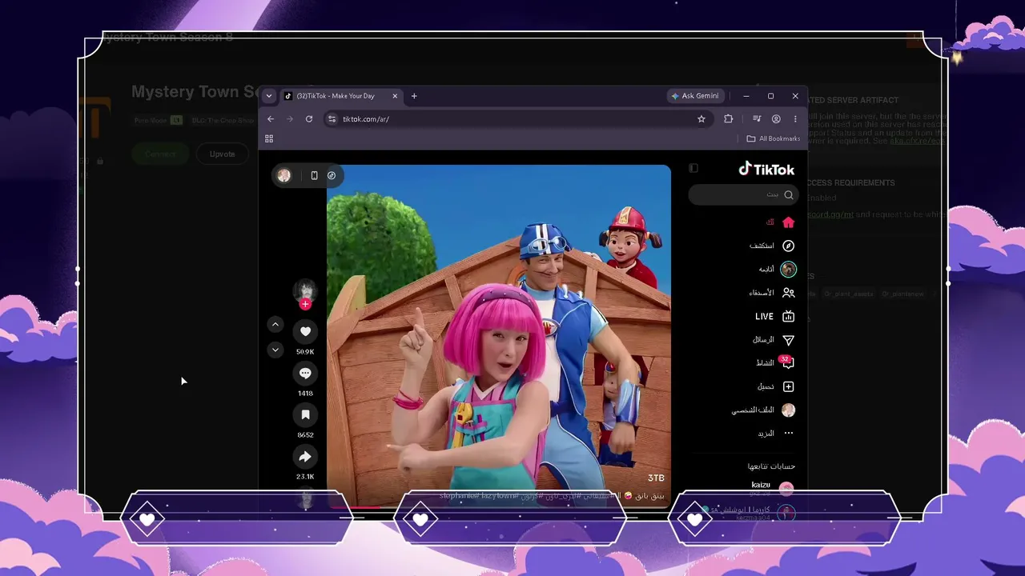Open comments on the TikTok video

point(305,373)
